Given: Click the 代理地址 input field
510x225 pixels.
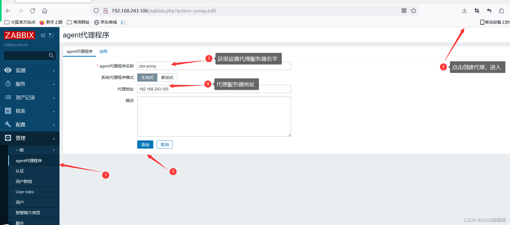Looking at the screenshot, I should point(214,89).
